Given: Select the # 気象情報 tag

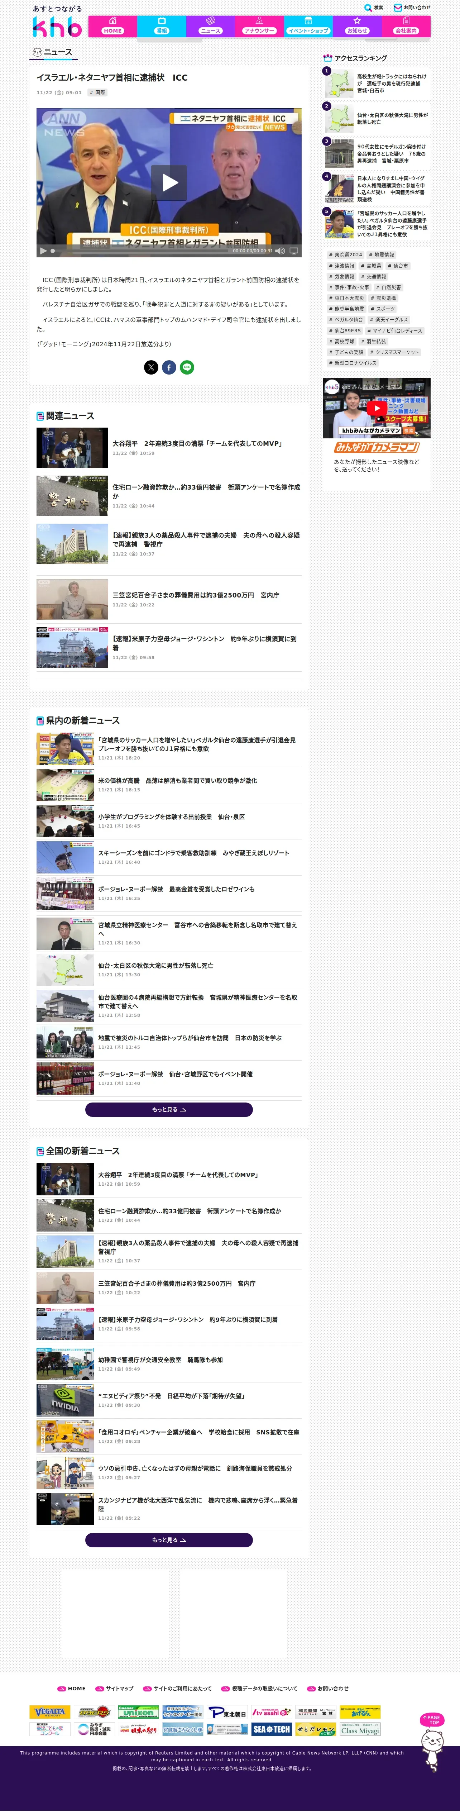Looking at the screenshot, I should pyautogui.click(x=342, y=277).
